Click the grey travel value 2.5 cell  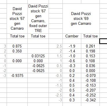point(56,46)
